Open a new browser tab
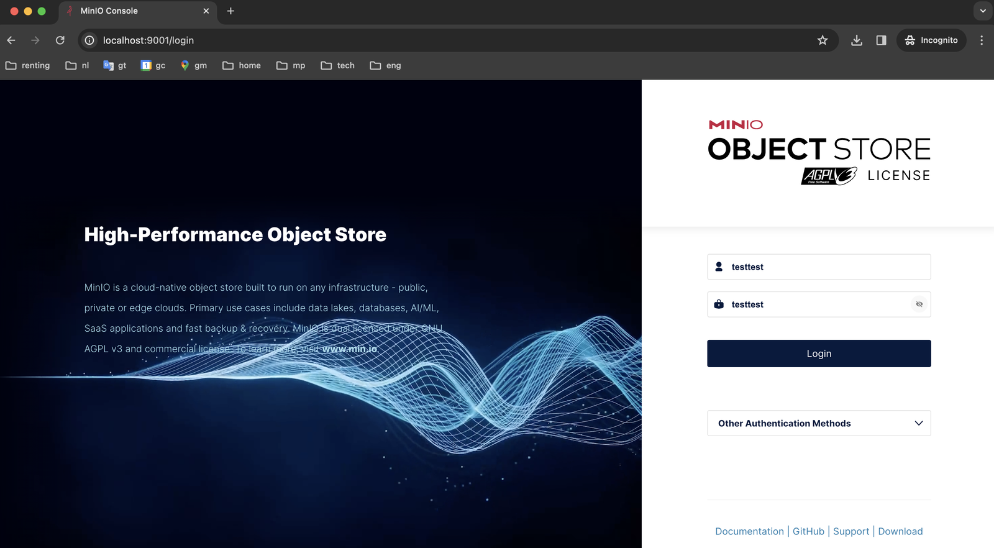The width and height of the screenshot is (994, 548). pyautogui.click(x=230, y=11)
